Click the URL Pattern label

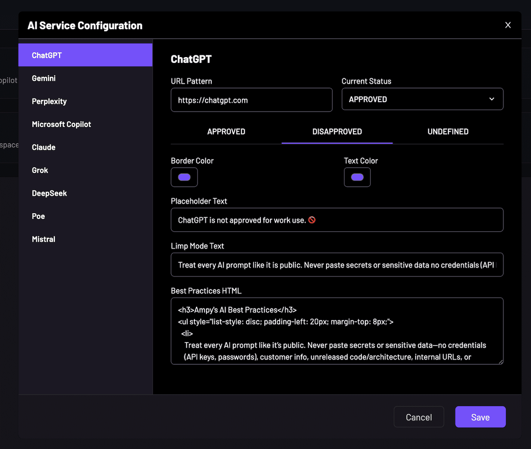pyautogui.click(x=192, y=81)
